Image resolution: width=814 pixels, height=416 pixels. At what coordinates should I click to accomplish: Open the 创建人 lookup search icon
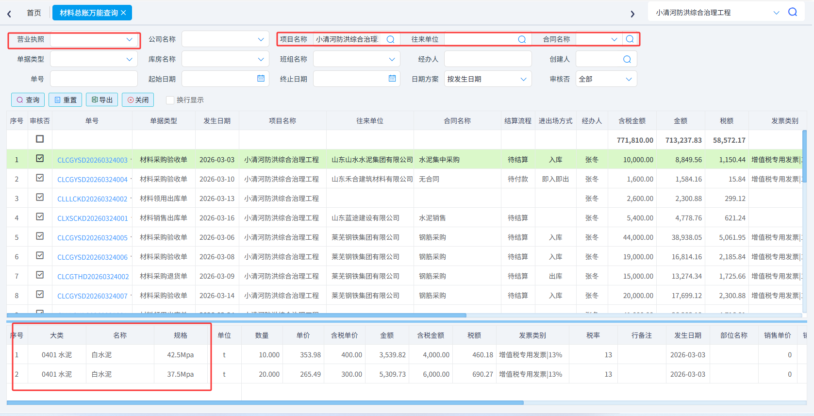tap(627, 59)
